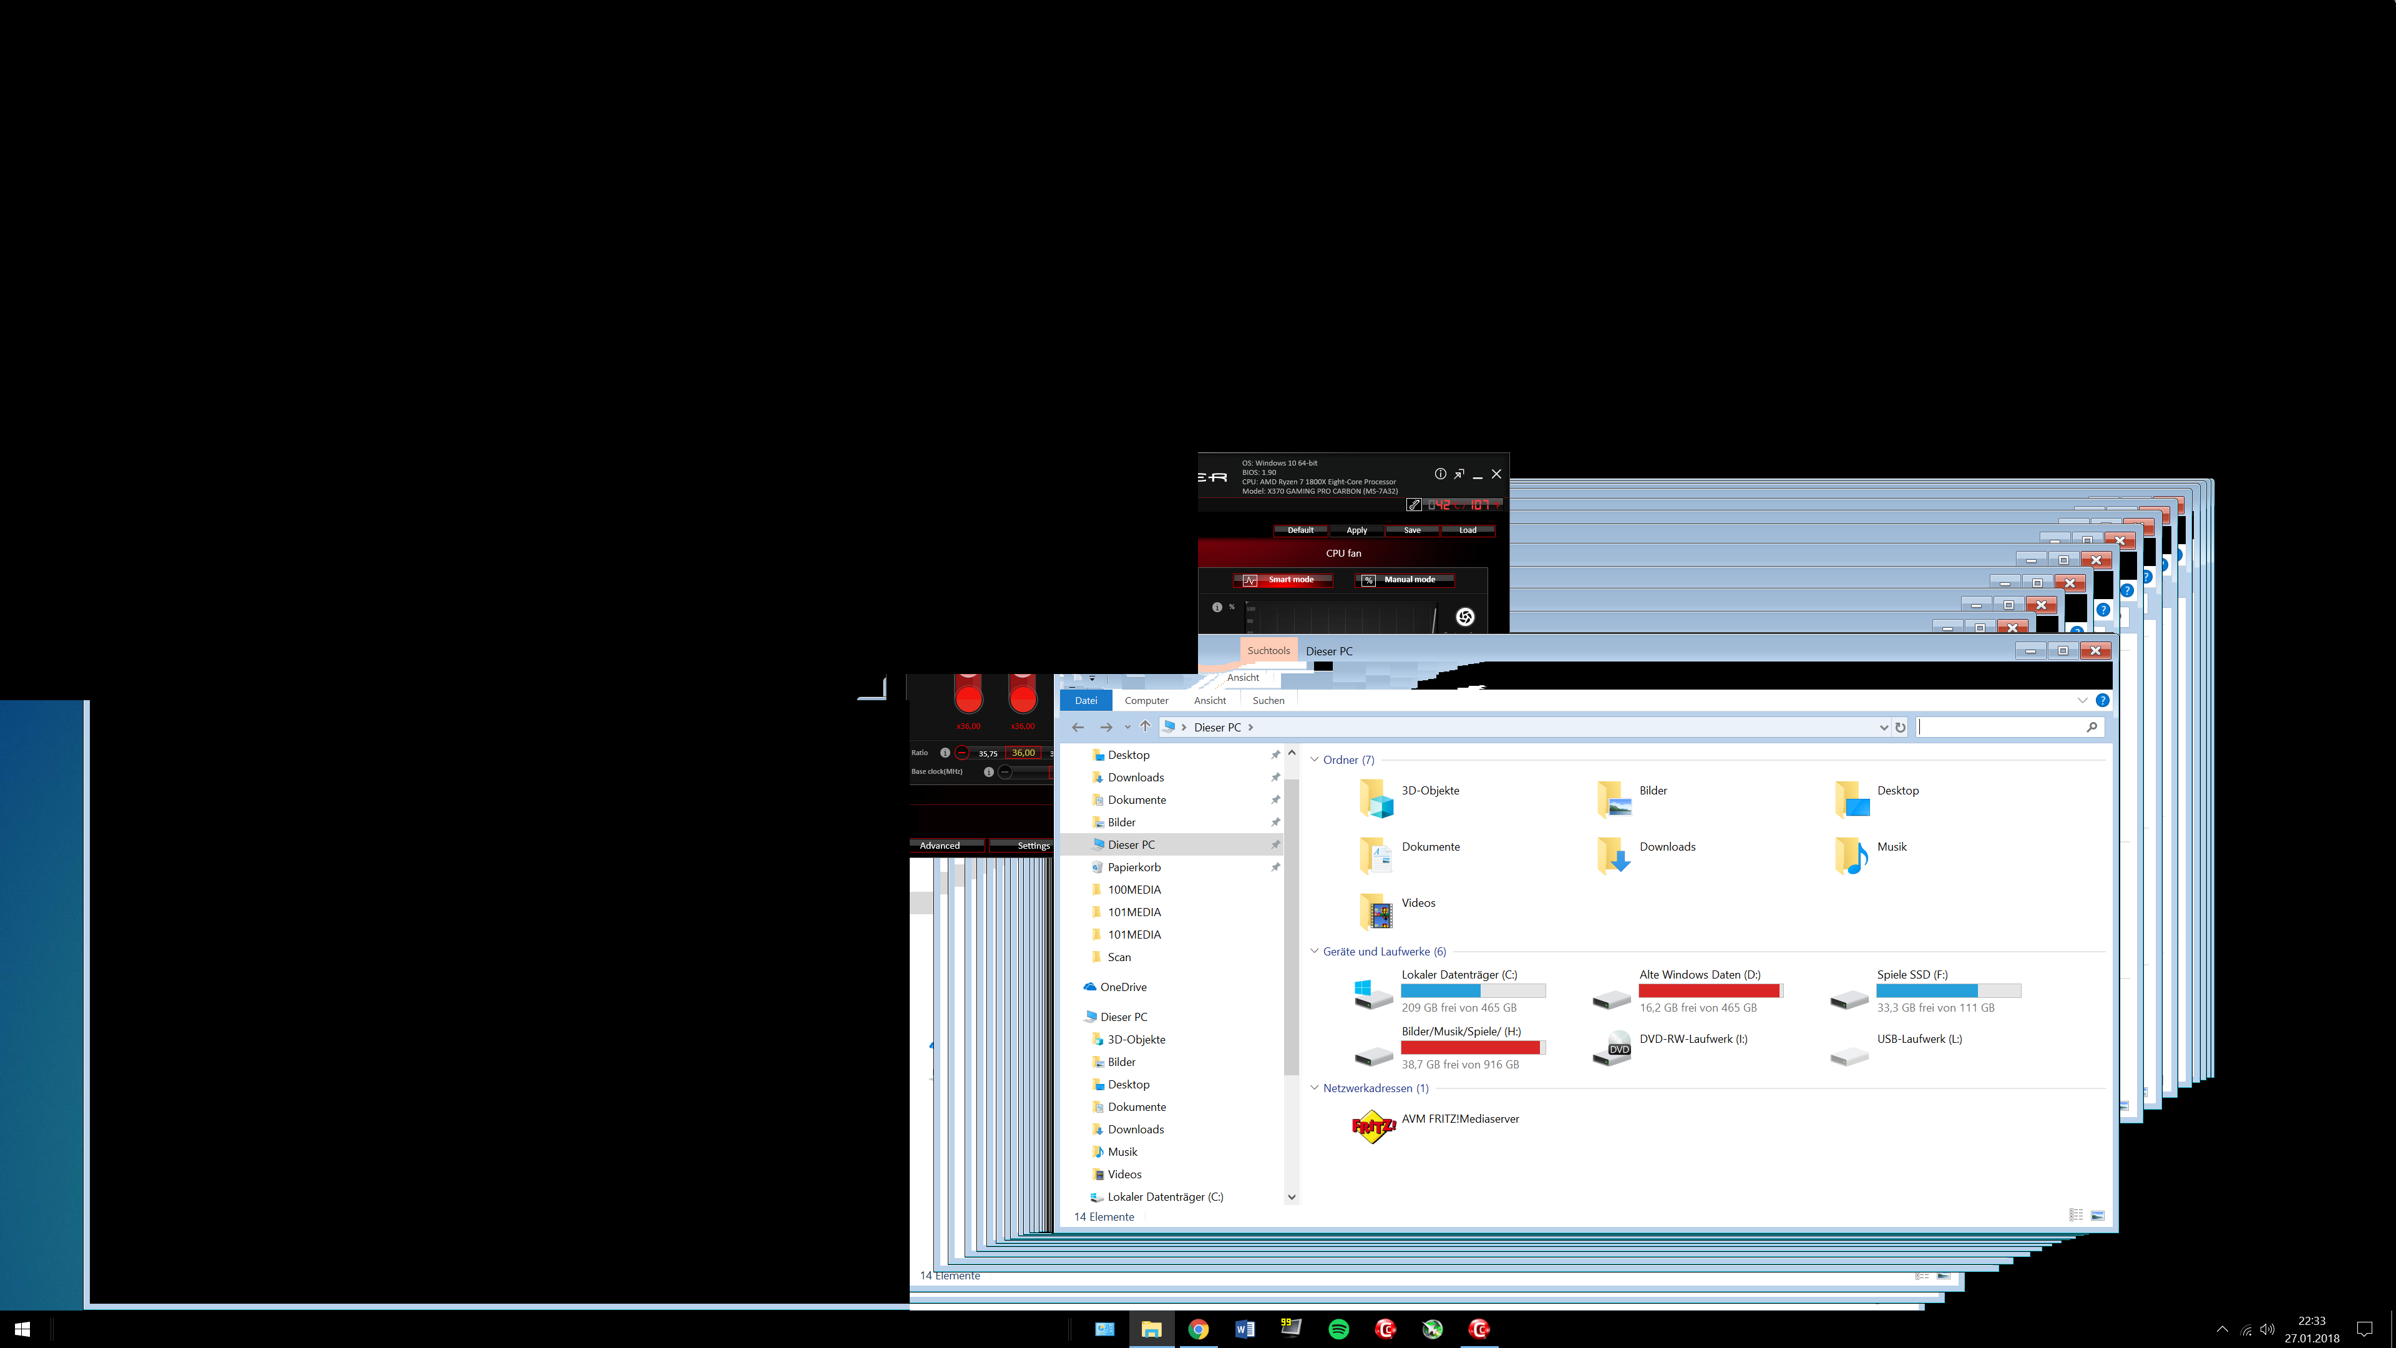The width and height of the screenshot is (2396, 1348).
Task: Open the Ansicht ribbon tab
Action: 1209,700
